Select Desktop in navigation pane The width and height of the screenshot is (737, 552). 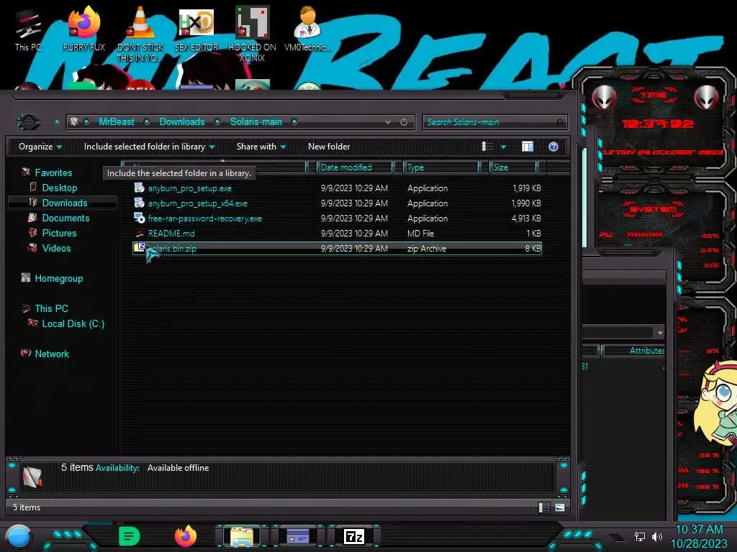(60, 188)
